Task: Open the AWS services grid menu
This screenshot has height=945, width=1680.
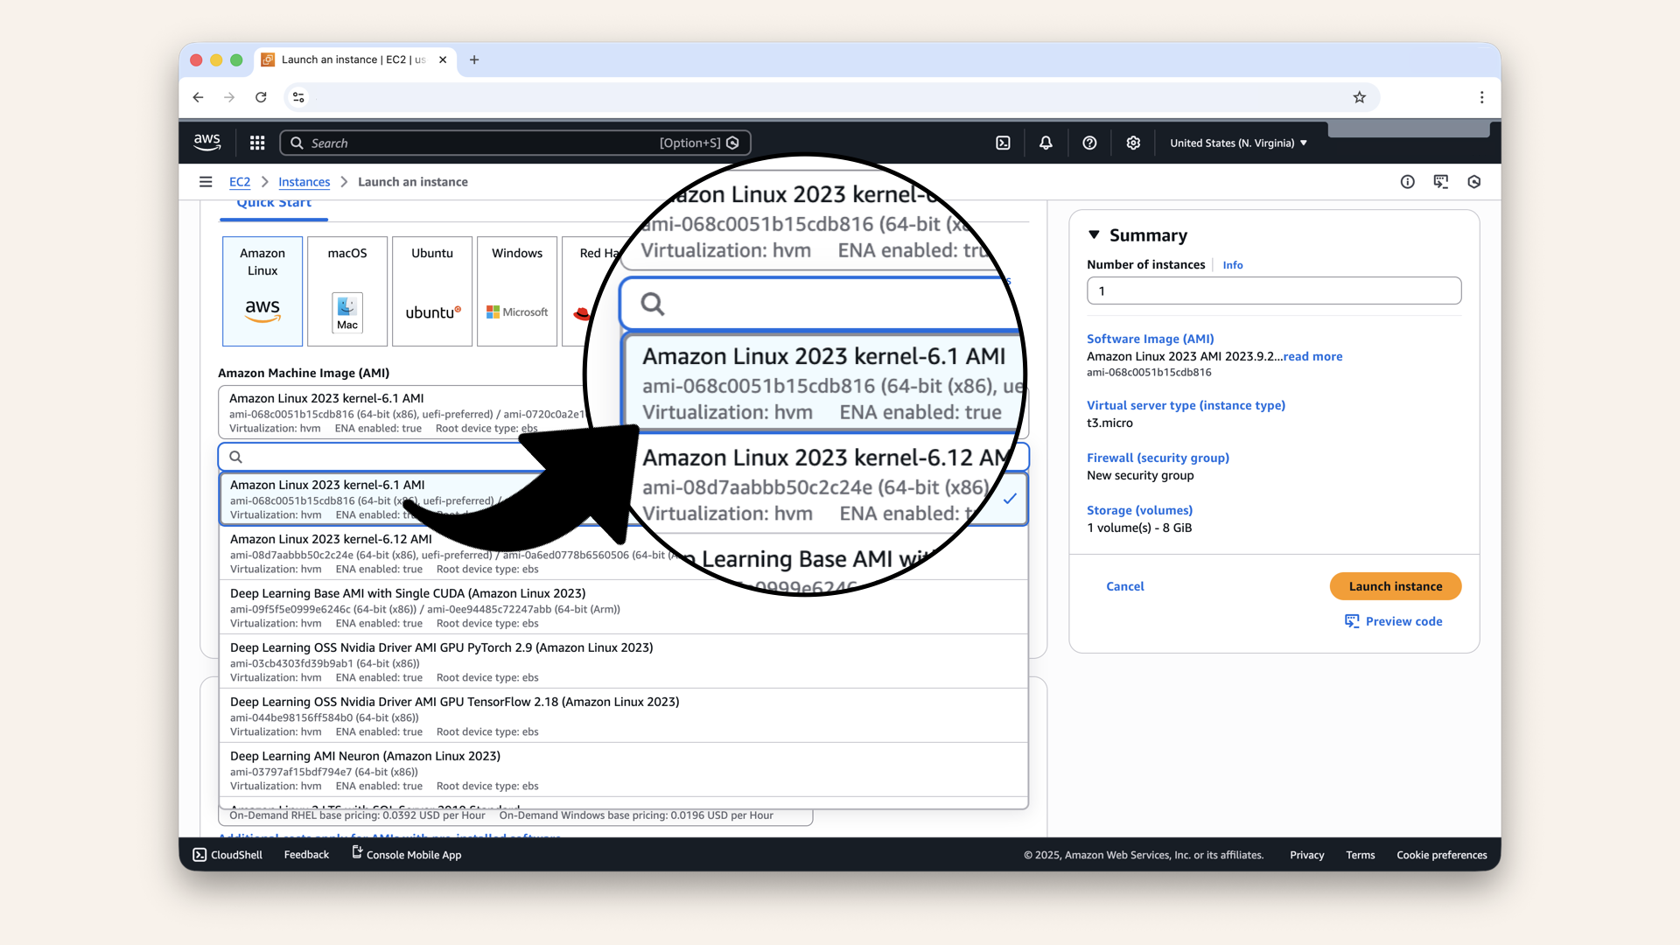Action: coord(256,142)
